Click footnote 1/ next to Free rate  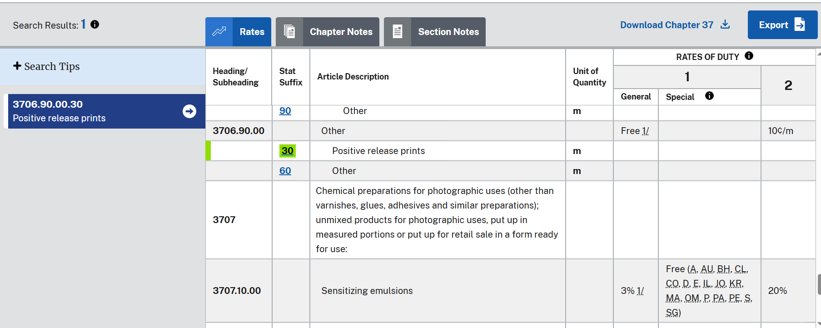coord(645,131)
